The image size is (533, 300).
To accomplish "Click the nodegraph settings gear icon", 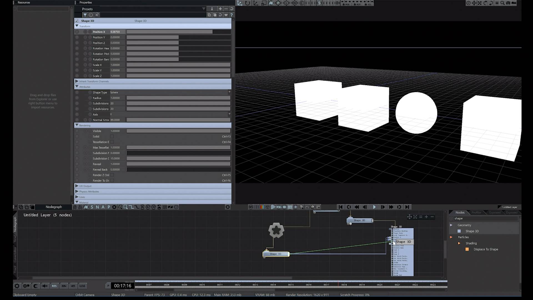I will (228, 207).
